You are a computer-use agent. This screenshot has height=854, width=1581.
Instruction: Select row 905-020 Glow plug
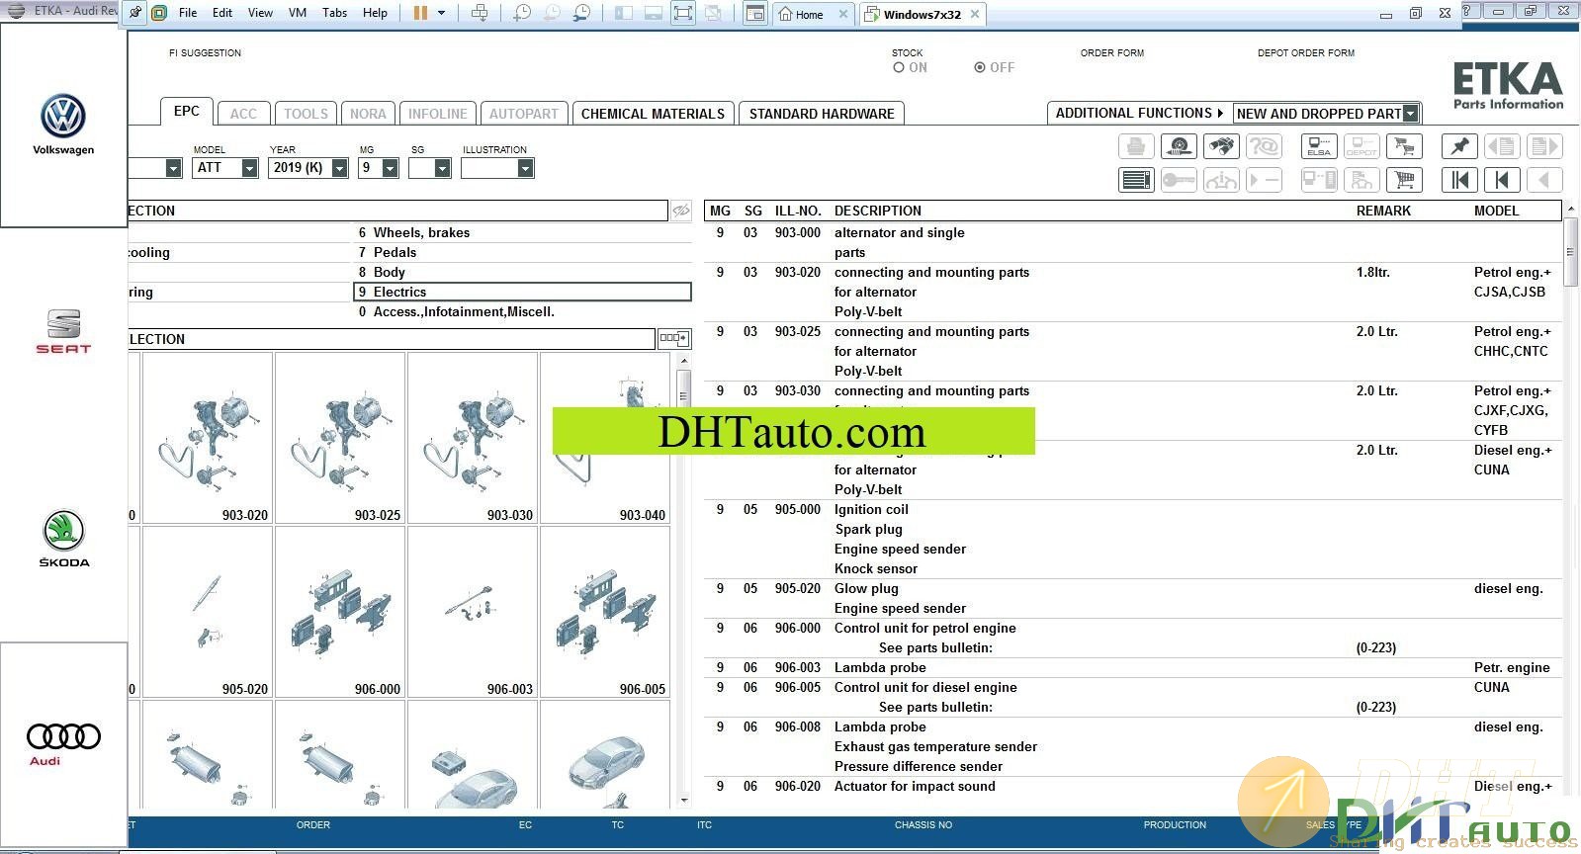[x=1132, y=598]
